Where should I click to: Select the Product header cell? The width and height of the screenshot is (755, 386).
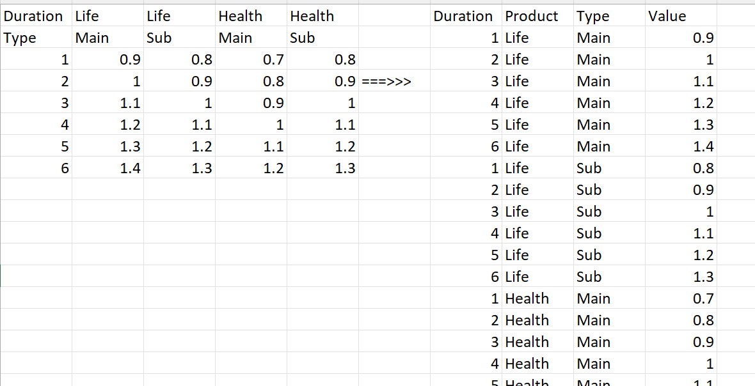[532, 16]
